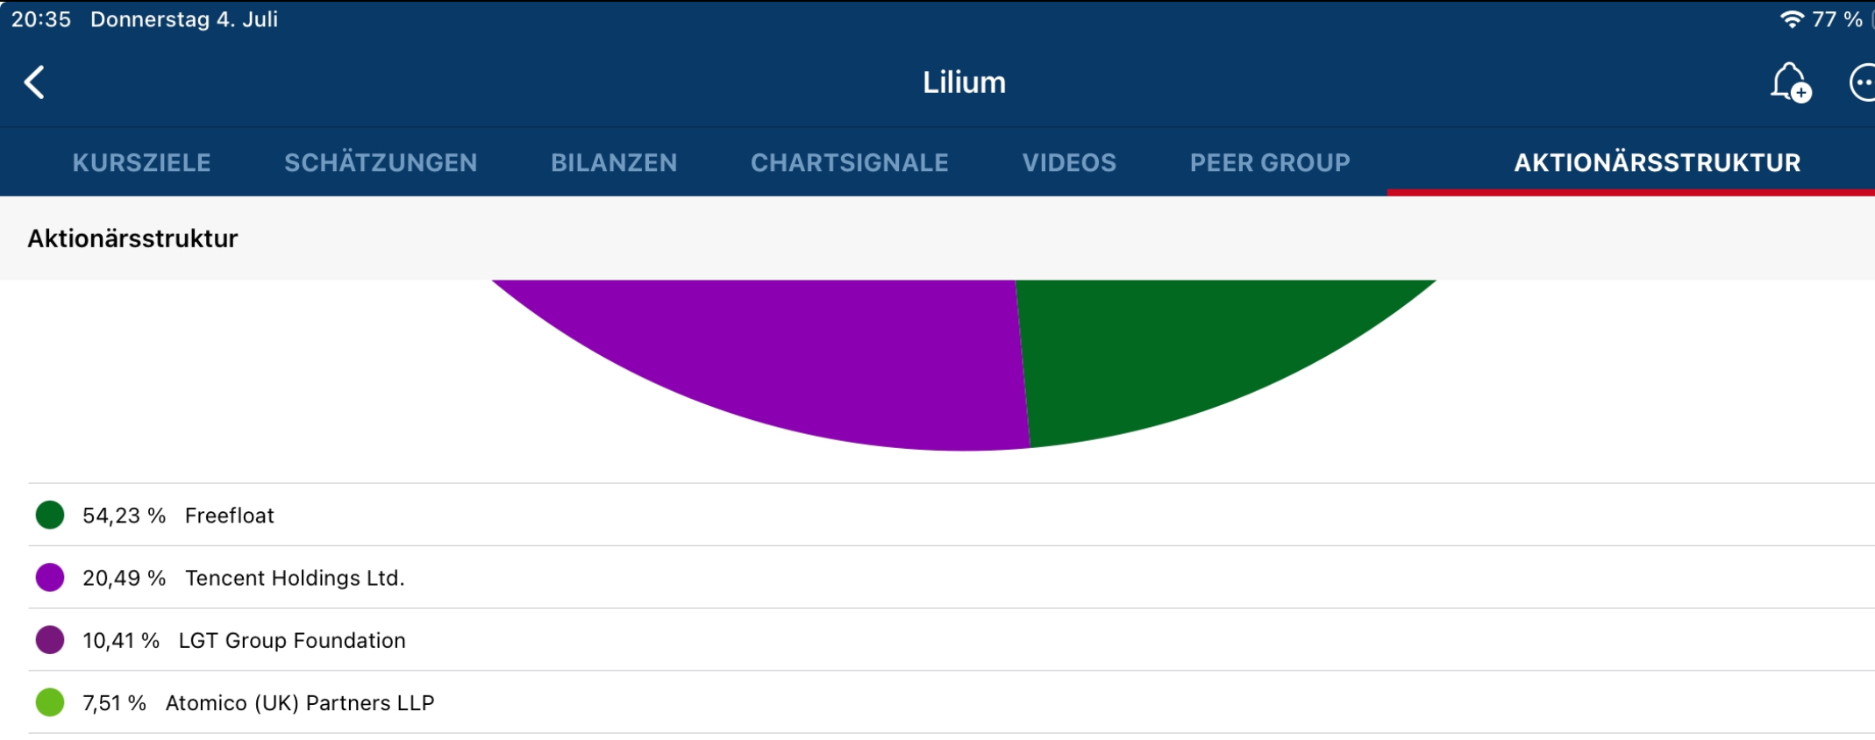
Task: Tap the light green Atomico legend dot
Action: (48, 701)
